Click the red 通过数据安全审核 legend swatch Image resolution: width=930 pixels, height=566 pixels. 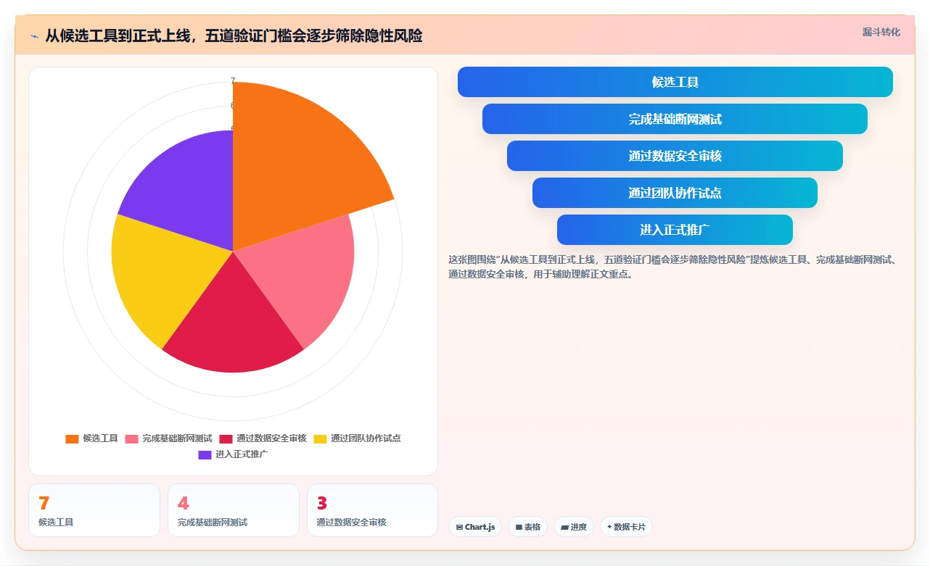(x=226, y=438)
